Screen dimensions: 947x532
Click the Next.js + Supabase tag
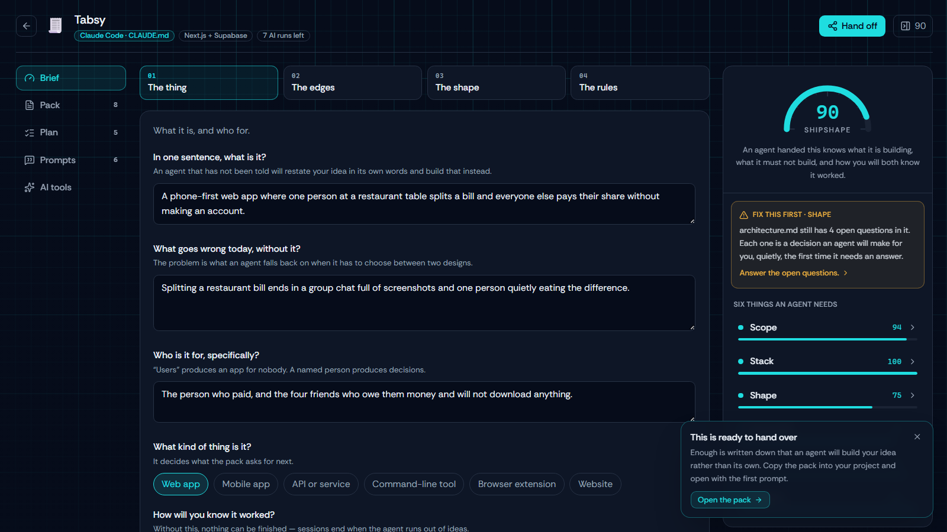[215, 35]
